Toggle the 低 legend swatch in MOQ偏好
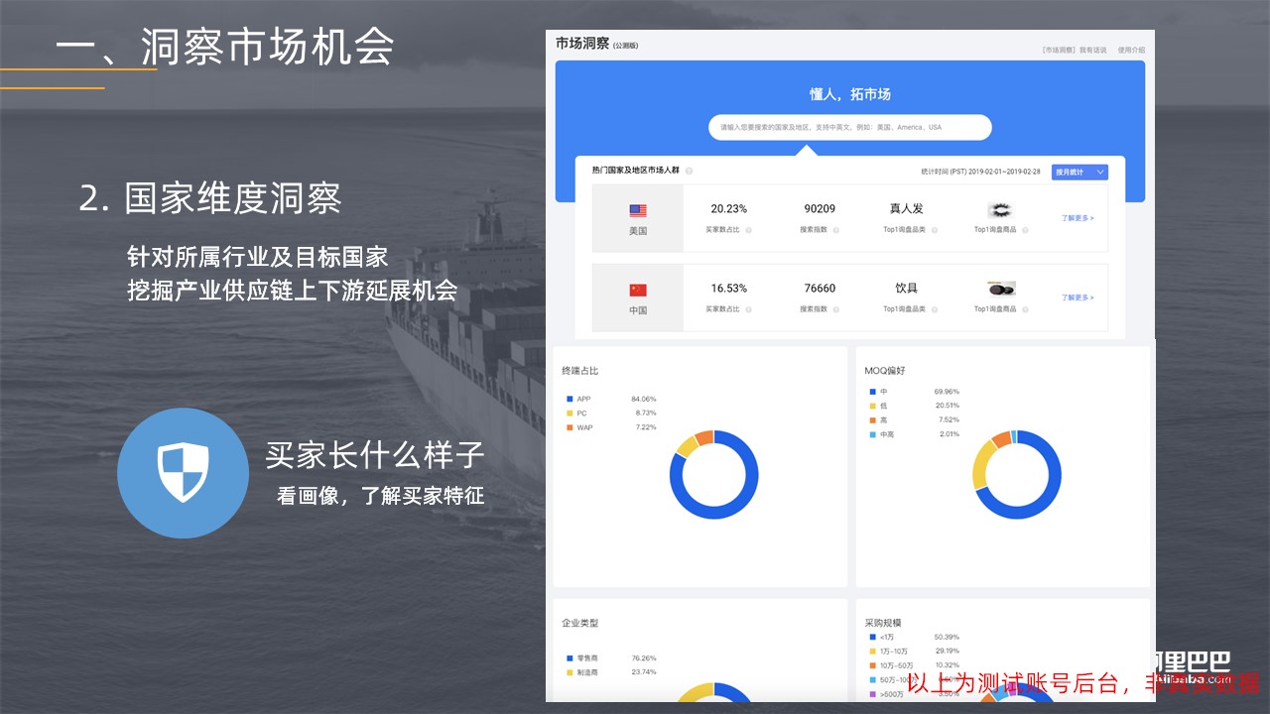Screen dimensions: 1270x714 pyautogui.click(x=871, y=406)
